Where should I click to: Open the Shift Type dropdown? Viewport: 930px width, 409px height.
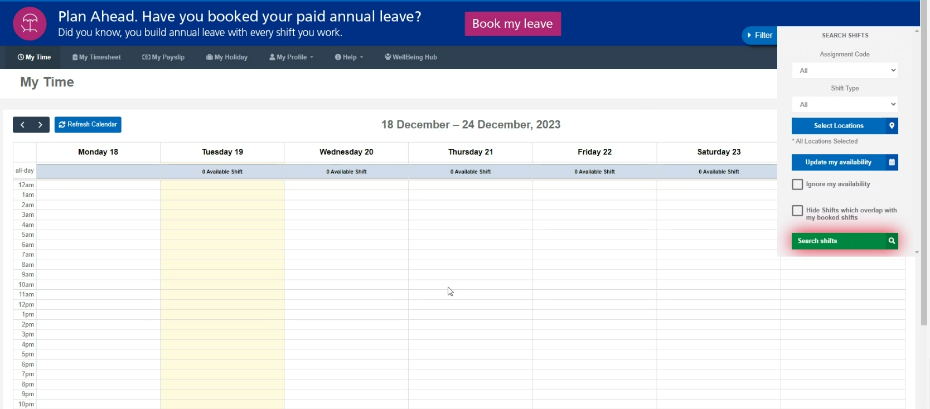pos(844,104)
